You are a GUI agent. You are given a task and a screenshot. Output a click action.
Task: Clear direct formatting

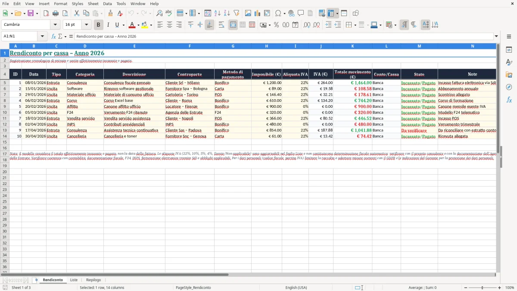click(x=120, y=13)
